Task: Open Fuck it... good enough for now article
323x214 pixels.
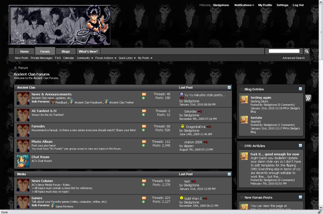Action: [275, 154]
